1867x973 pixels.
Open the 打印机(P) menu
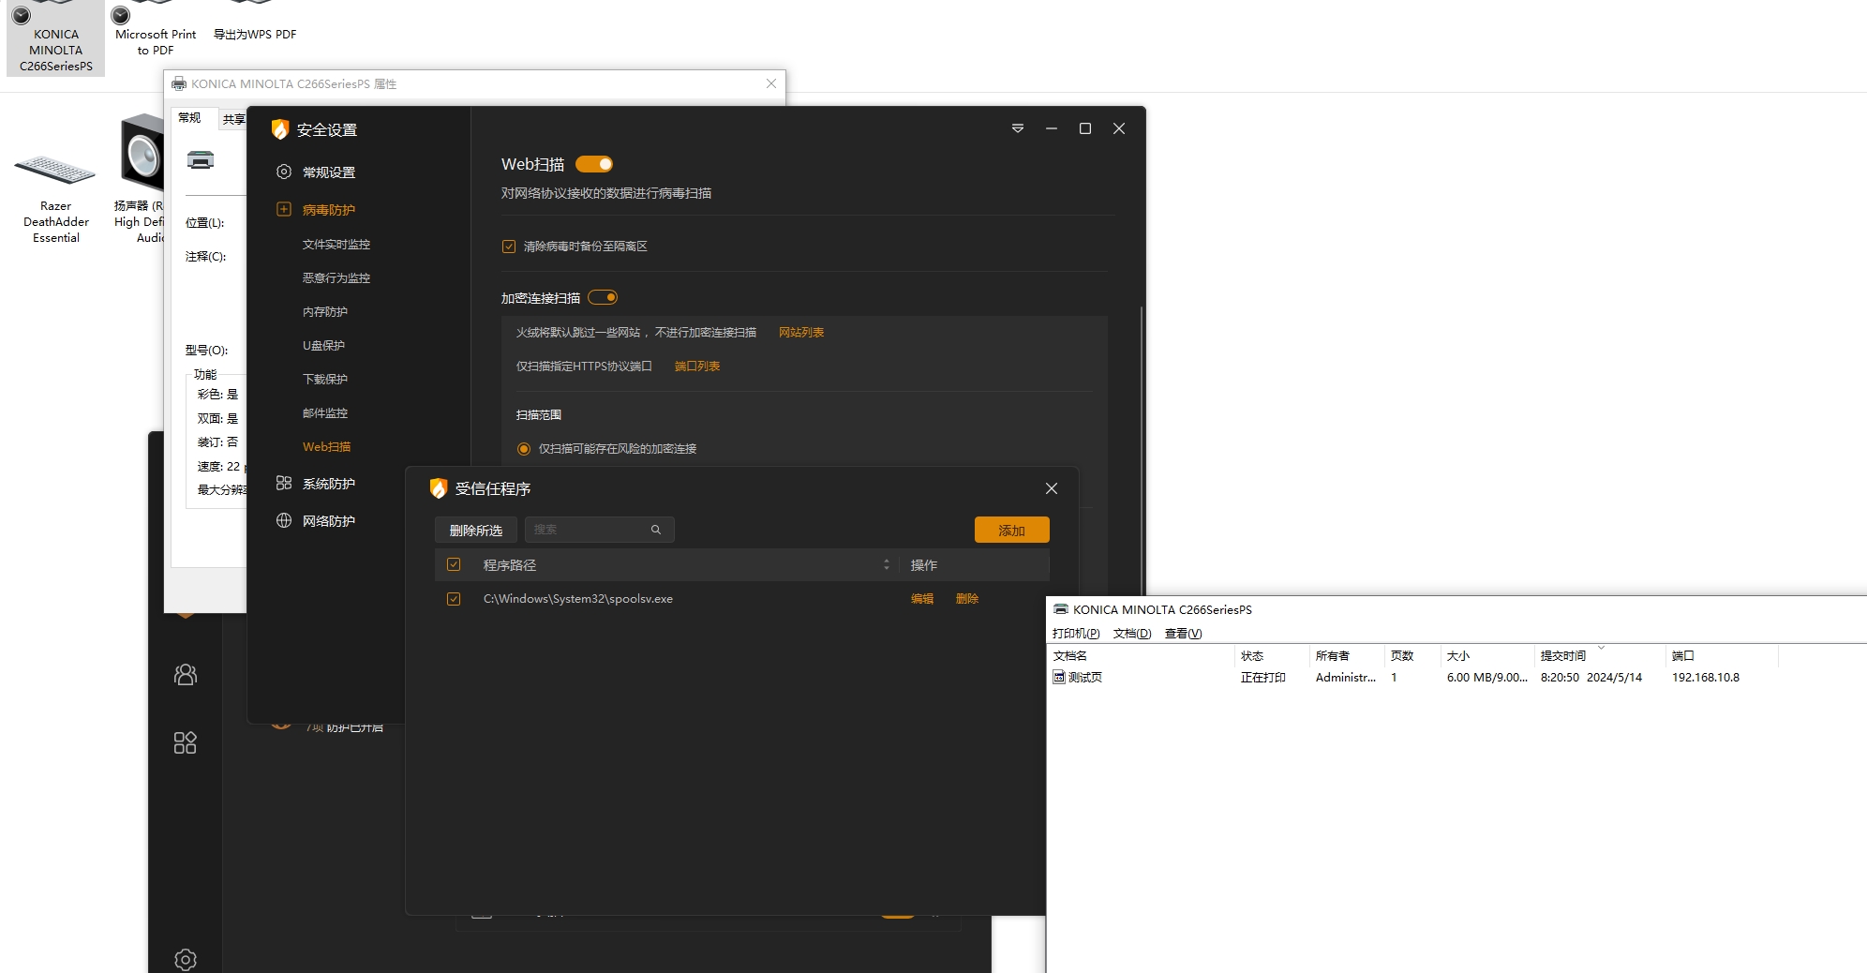(1076, 634)
